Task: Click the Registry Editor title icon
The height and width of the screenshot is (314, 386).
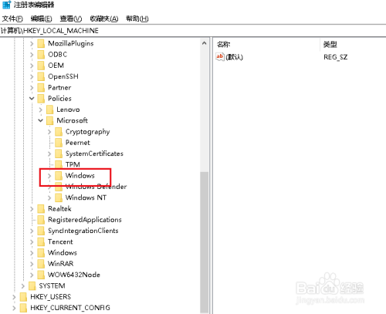Action: pyautogui.click(x=6, y=5)
